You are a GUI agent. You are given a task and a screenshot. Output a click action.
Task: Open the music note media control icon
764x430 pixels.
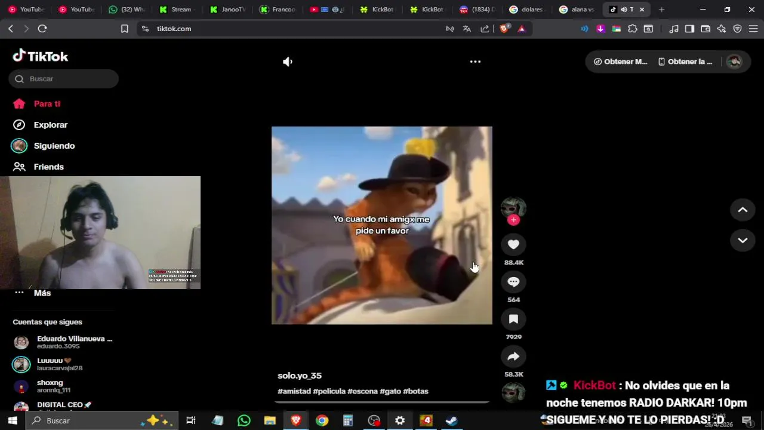tap(674, 29)
